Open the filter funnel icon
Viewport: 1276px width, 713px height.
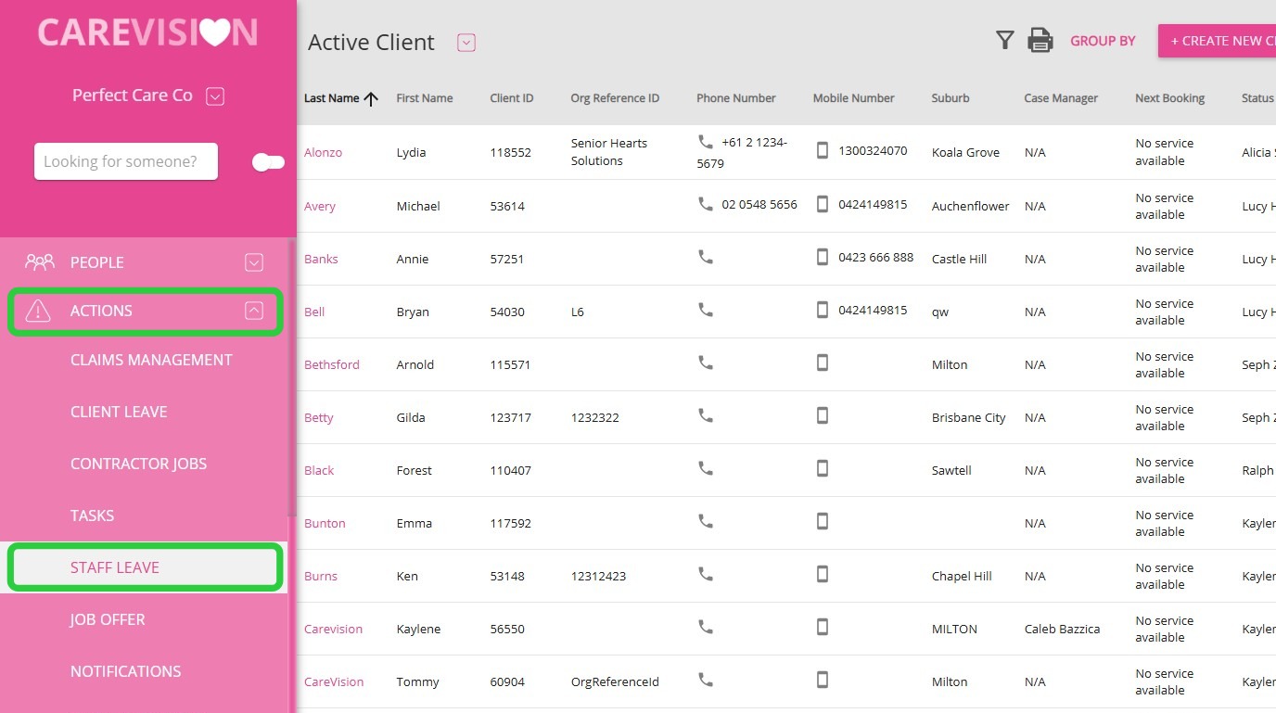point(1004,40)
